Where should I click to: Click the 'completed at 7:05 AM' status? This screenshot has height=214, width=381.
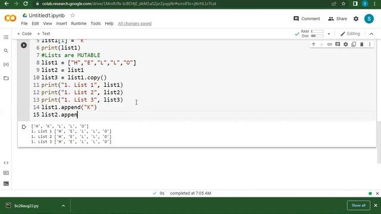tap(190, 193)
